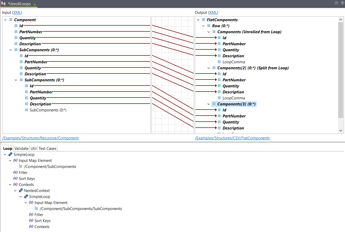345x232 pixels.
Task: Select the Sort Keys function icon
Action: pyautogui.click(x=15, y=178)
